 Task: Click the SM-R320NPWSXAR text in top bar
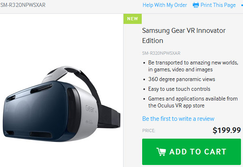(23, 5)
